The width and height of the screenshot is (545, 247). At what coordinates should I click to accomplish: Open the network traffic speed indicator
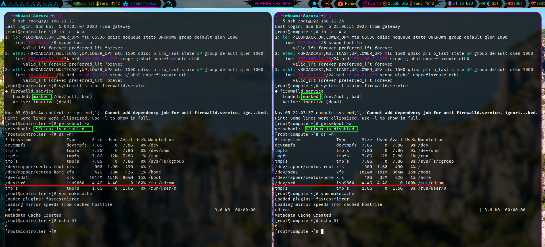click(140, 4)
